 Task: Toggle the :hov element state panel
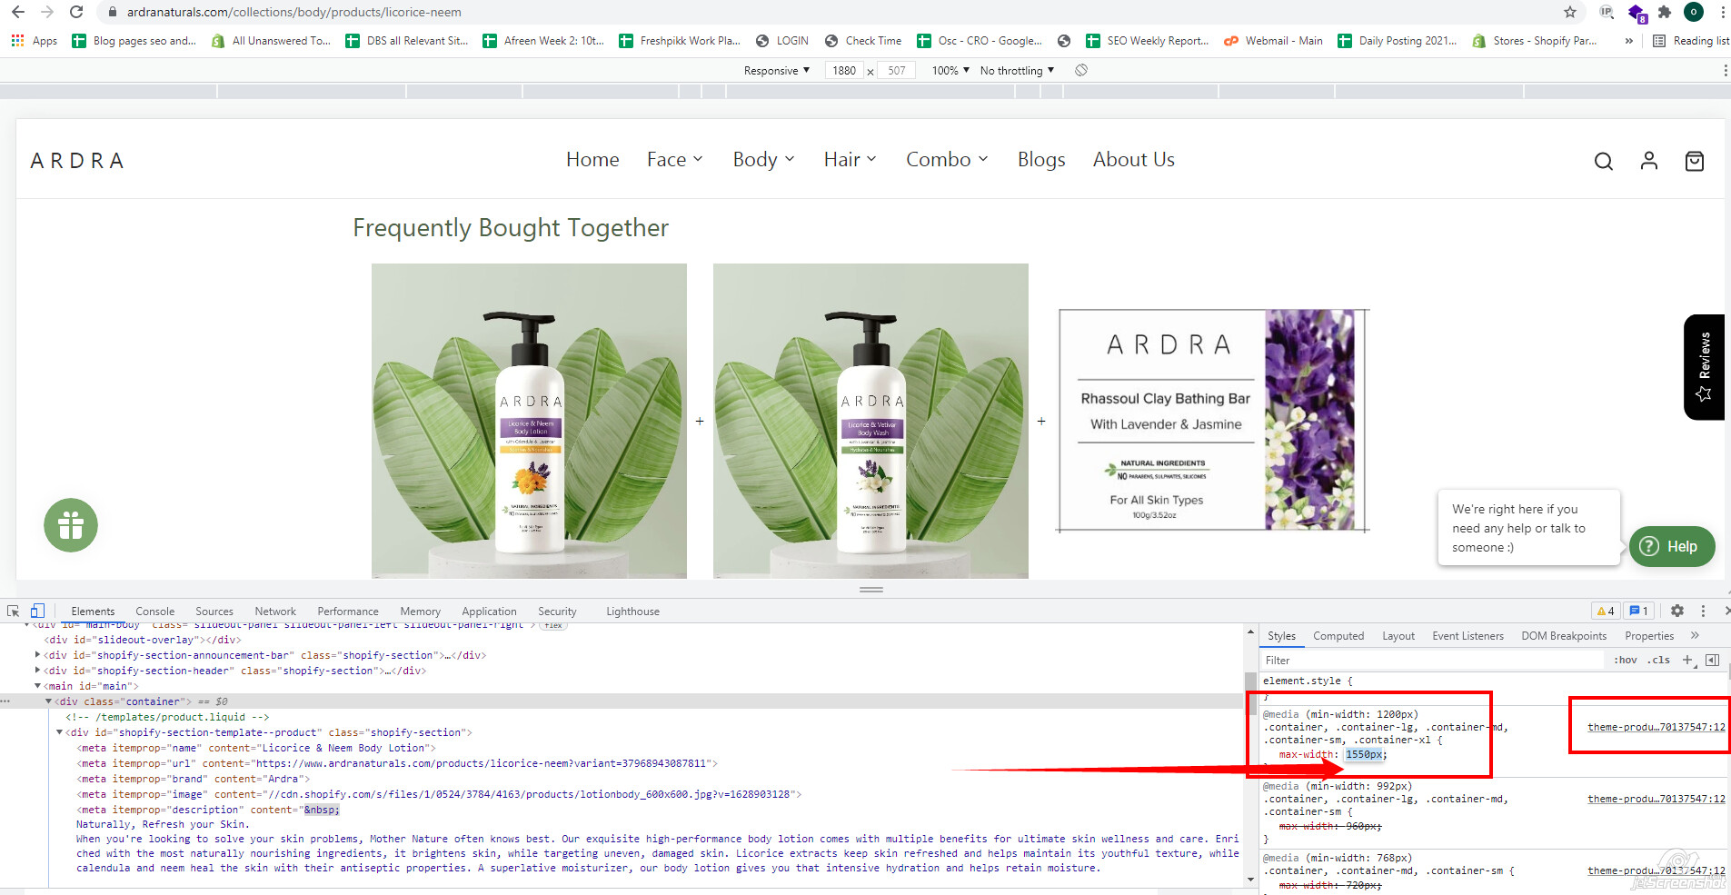(1626, 660)
